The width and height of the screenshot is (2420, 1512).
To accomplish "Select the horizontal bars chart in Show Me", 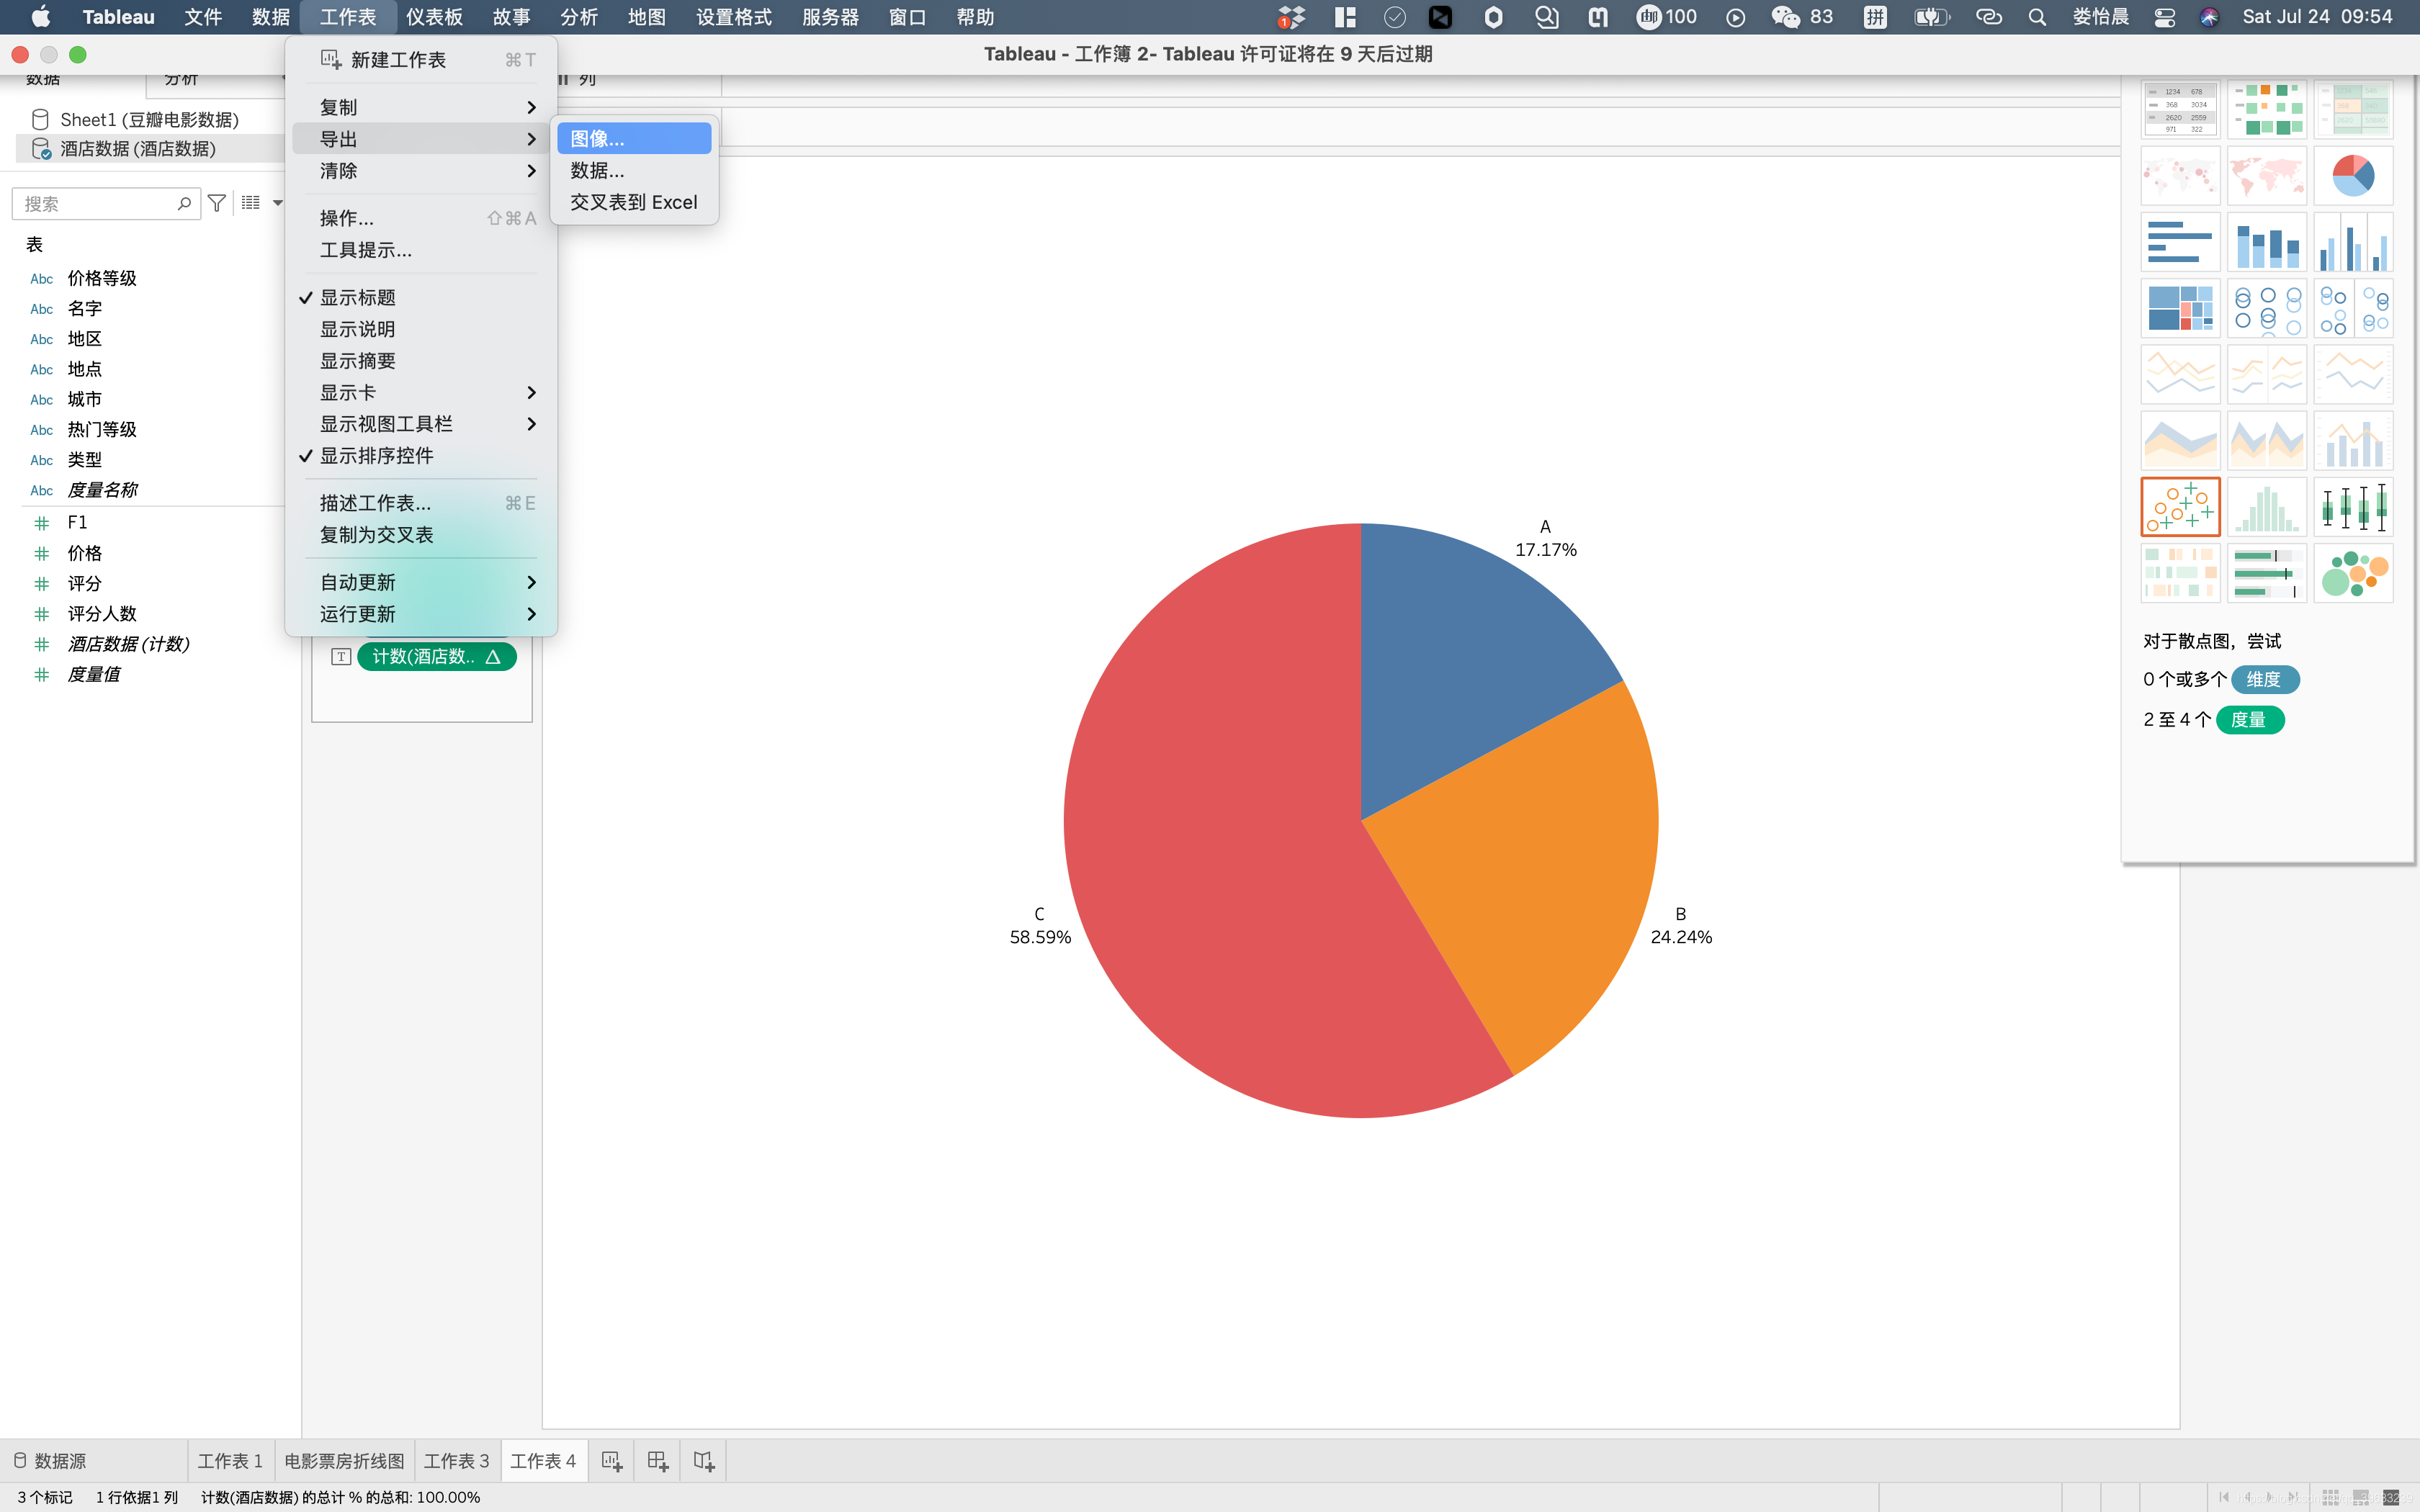I will (x=2180, y=242).
